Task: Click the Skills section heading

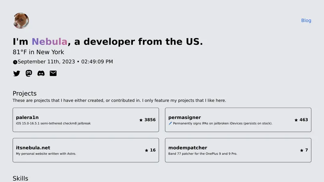Action: pyautogui.click(x=20, y=178)
